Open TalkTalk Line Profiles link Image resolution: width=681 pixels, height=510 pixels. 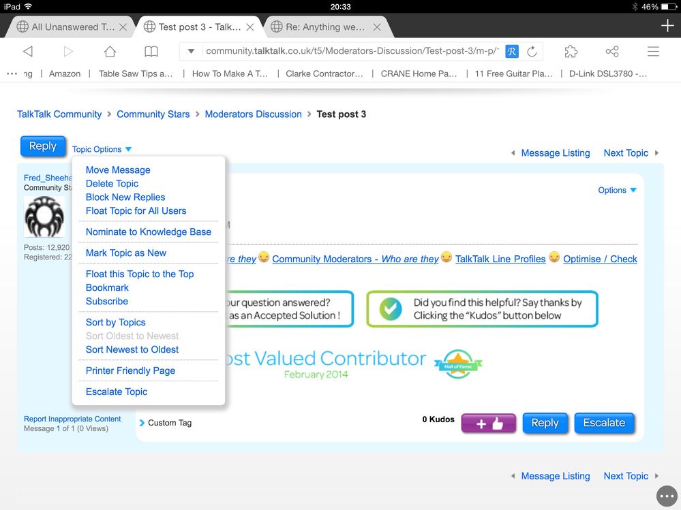pos(500,259)
